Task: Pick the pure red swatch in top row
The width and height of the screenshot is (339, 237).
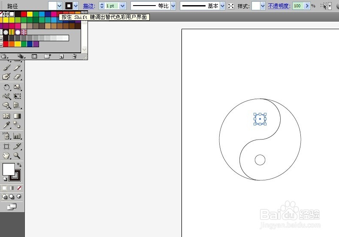Action: click(24, 14)
